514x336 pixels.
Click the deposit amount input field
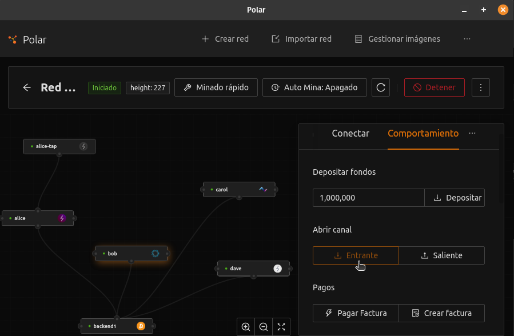[x=368, y=198]
